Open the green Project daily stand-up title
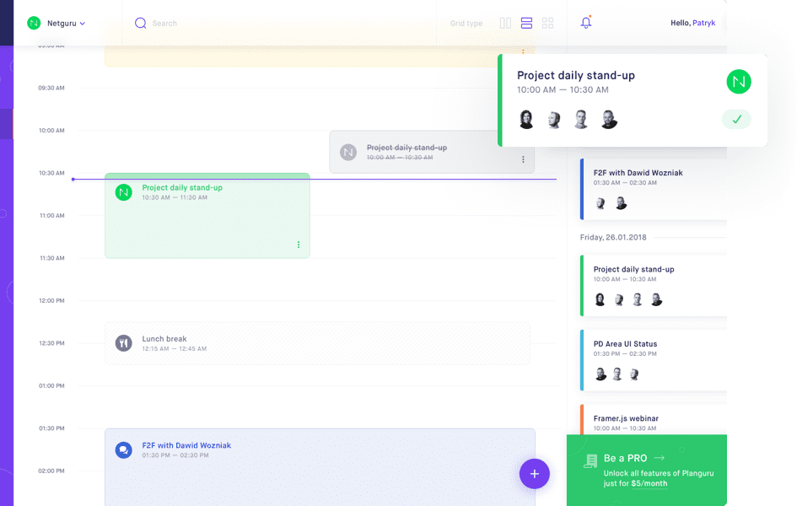 click(182, 187)
